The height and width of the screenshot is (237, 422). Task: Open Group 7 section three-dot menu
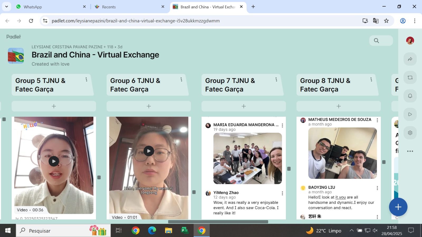tap(276, 80)
